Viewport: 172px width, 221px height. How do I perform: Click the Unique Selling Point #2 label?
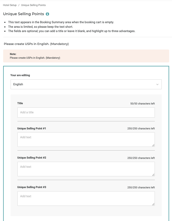click(x=31, y=158)
